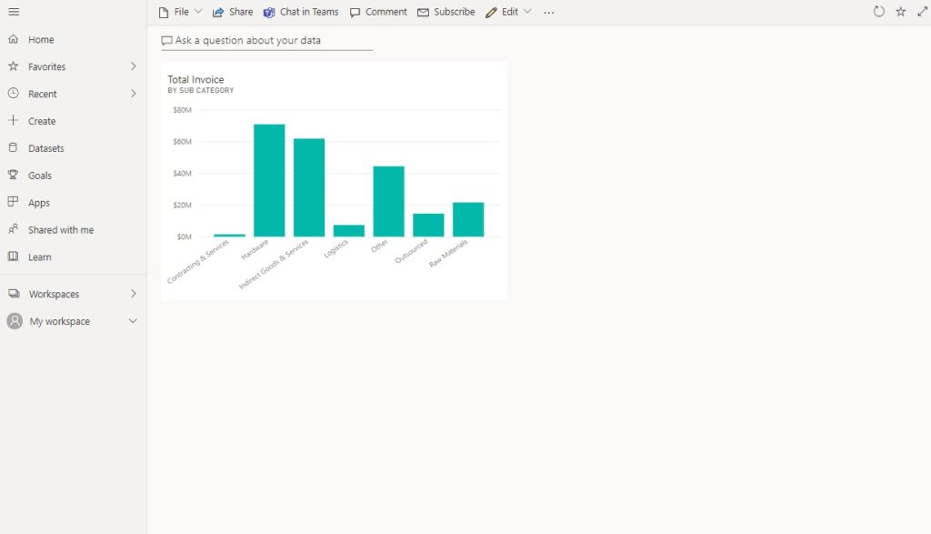Image resolution: width=931 pixels, height=534 pixels.
Task: Click the Favorites star icon in sidebar
Action: pos(13,65)
